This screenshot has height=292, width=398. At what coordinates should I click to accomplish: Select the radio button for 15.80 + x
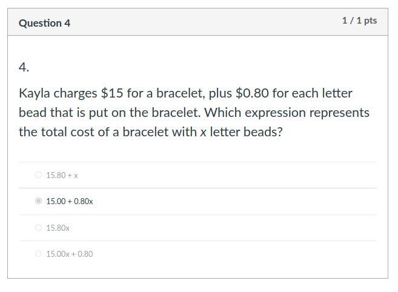click(39, 175)
